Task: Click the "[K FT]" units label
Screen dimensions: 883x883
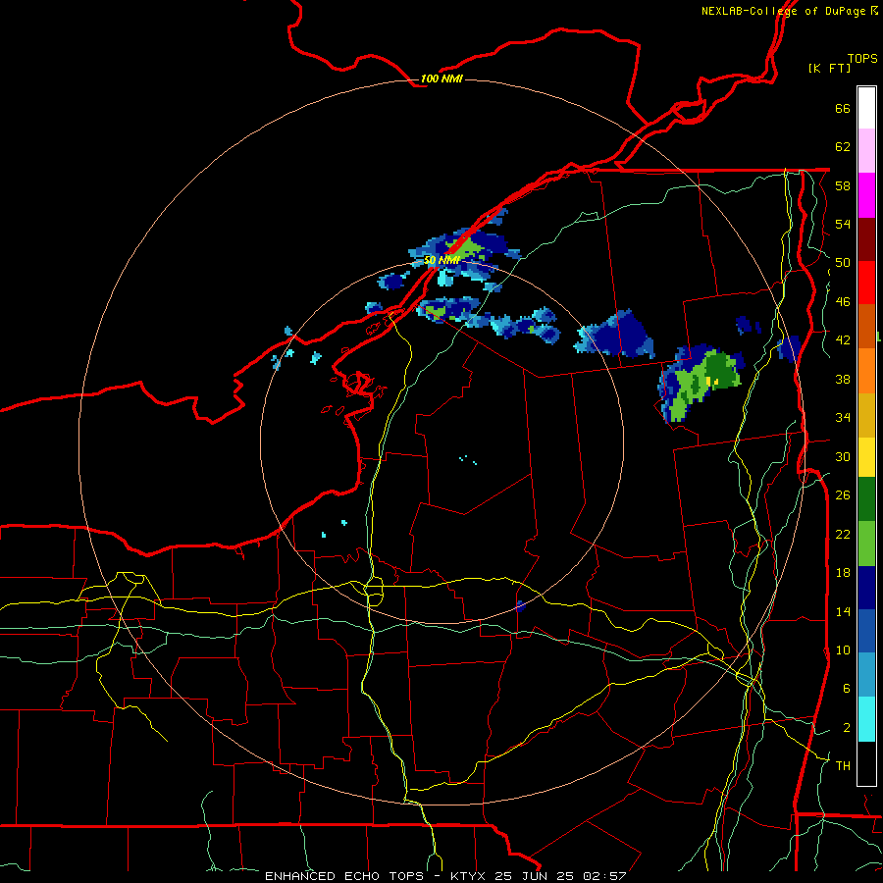Action: [x=829, y=69]
